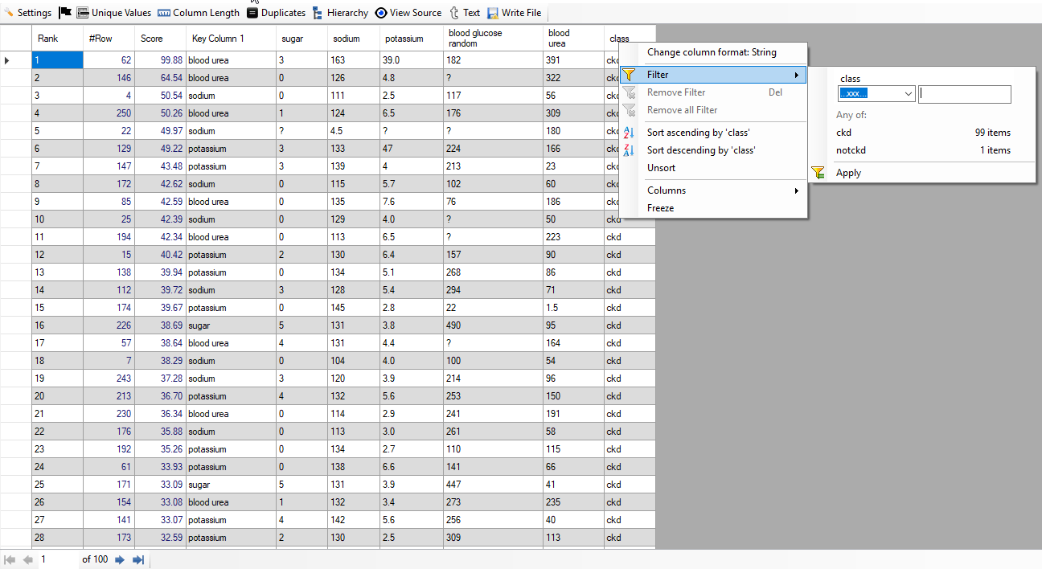Click Apply in the filter panel
Image resolution: width=1042 pixels, height=569 pixels.
[848, 173]
